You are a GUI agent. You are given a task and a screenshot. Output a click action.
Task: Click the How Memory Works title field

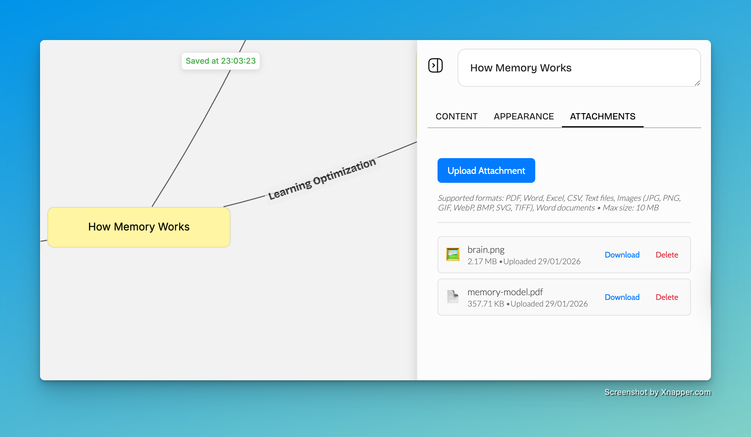579,68
